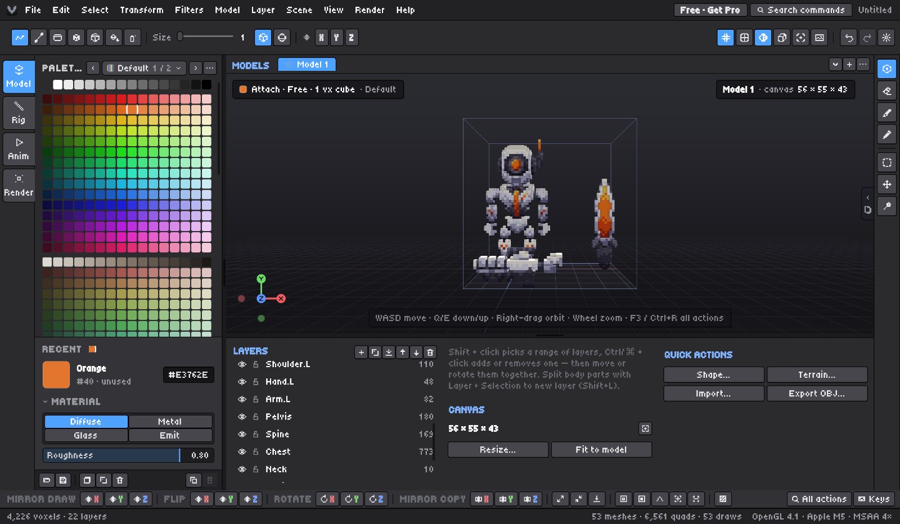This screenshot has width=900, height=524.
Task: Select the line draw tool
Action: pyautogui.click(x=39, y=38)
